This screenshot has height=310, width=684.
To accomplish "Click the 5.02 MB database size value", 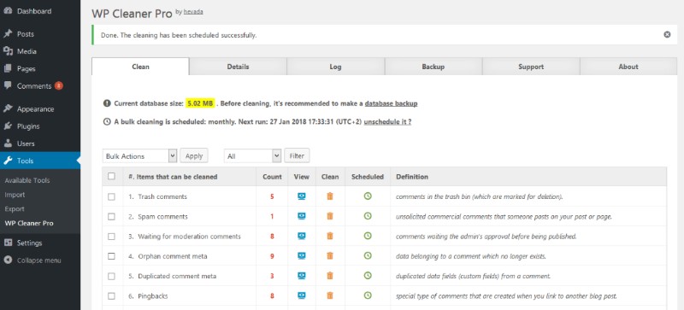I will (x=200, y=103).
